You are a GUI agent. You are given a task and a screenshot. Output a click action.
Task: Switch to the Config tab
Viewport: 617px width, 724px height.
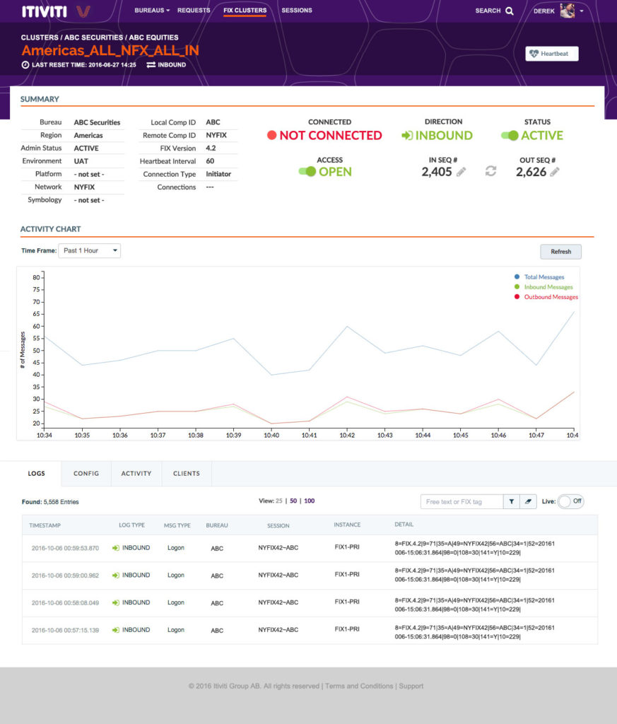86,473
